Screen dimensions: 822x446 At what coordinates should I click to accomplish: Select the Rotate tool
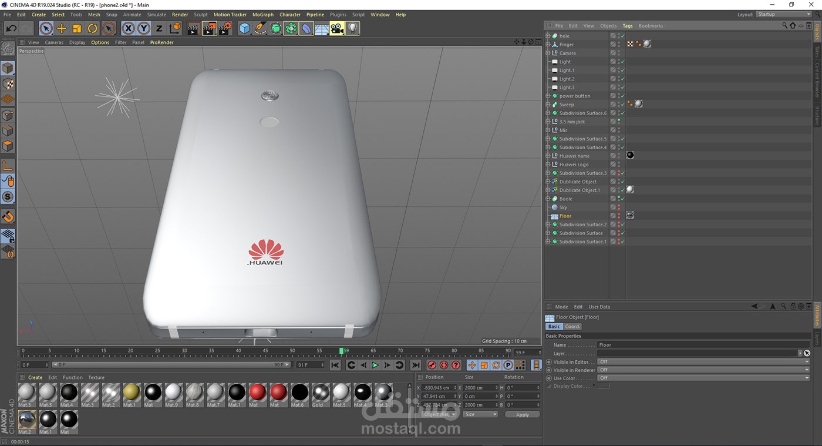point(93,28)
